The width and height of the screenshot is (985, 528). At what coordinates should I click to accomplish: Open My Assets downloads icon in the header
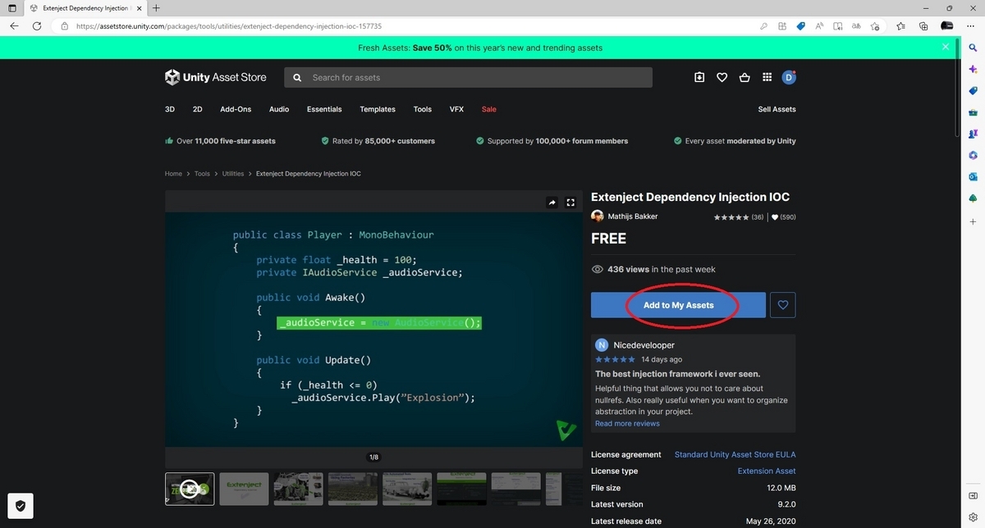699,77
